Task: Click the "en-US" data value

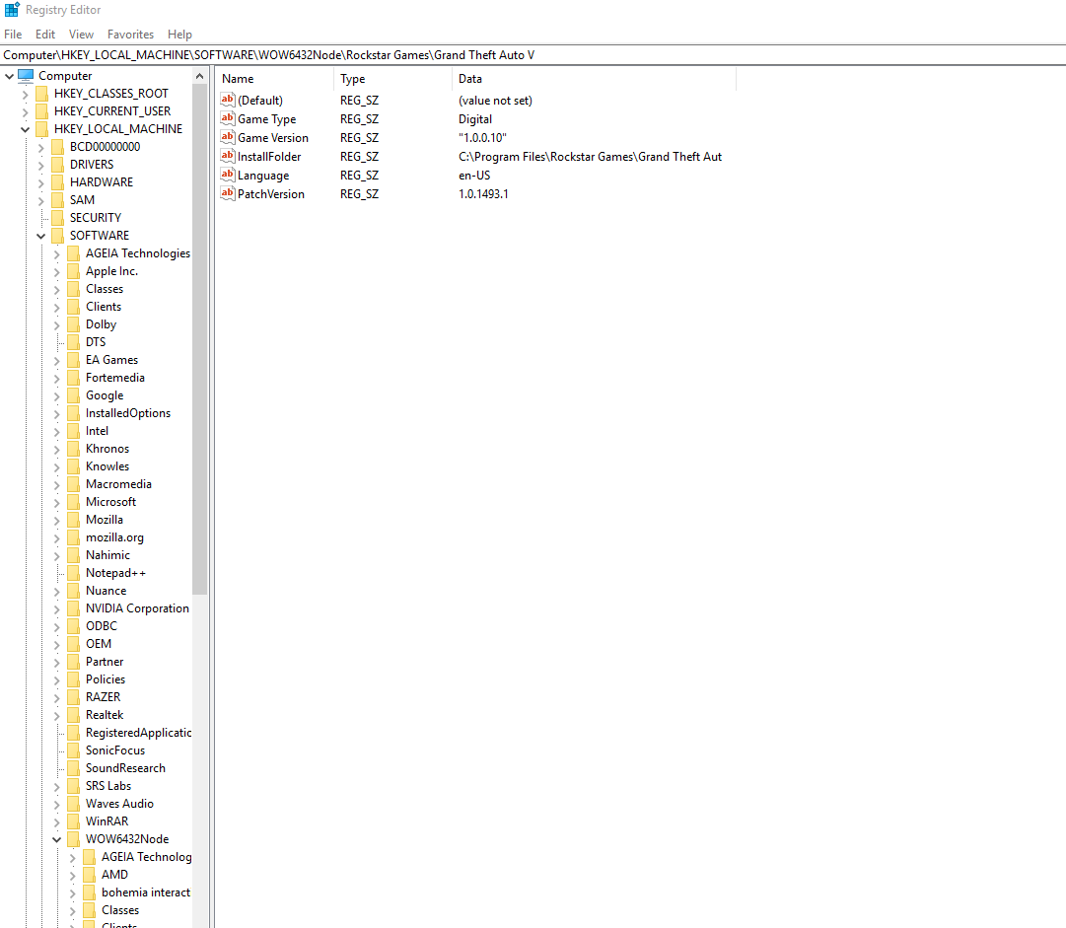Action: pyautogui.click(x=474, y=176)
